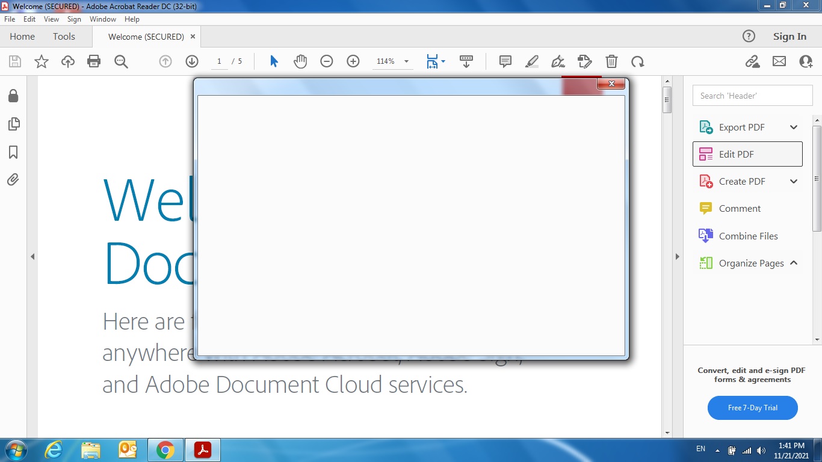
Task: Share a link using the chain icon
Action: pyautogui.click(x=752, y=61)
